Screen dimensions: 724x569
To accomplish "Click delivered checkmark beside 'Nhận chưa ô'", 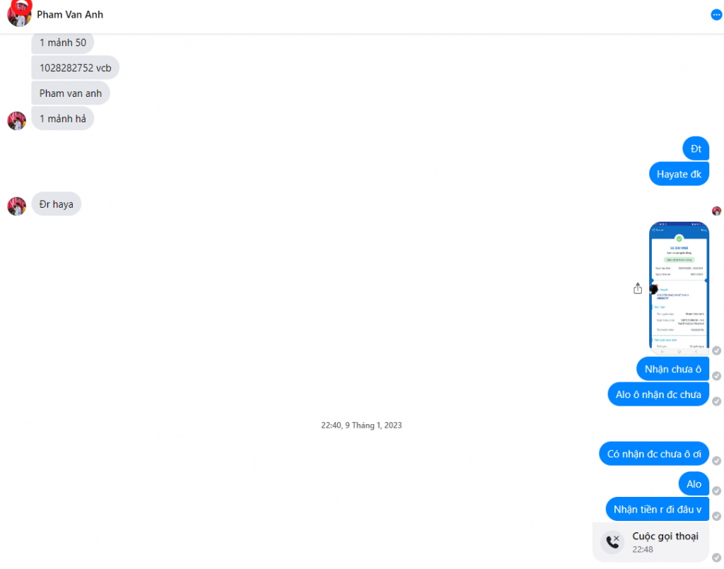I will click(x=717, y=375).
